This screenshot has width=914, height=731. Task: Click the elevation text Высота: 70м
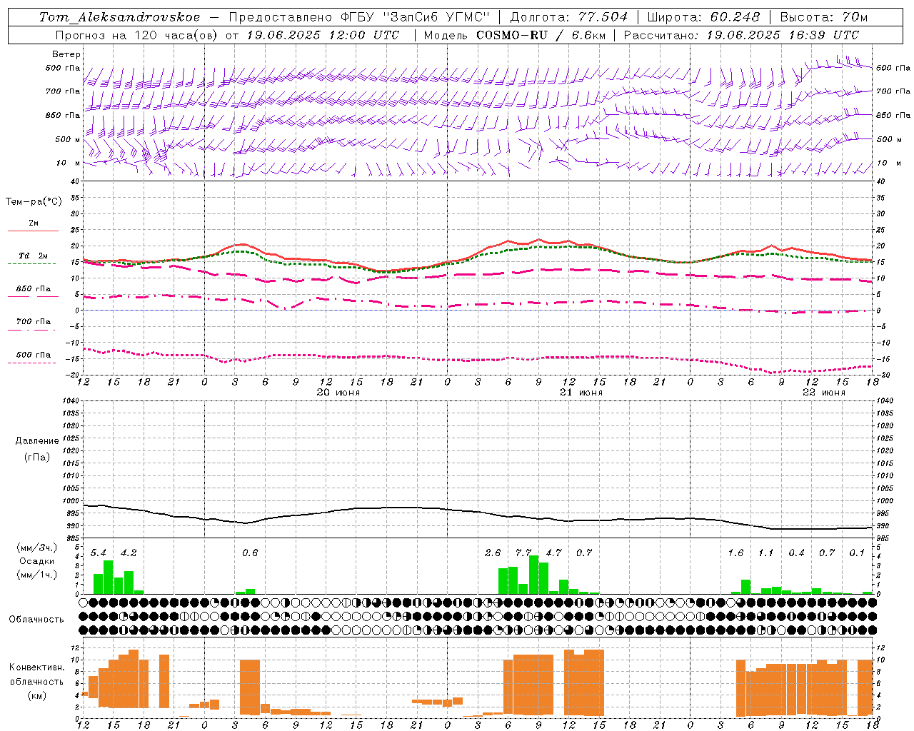point(824,17)
